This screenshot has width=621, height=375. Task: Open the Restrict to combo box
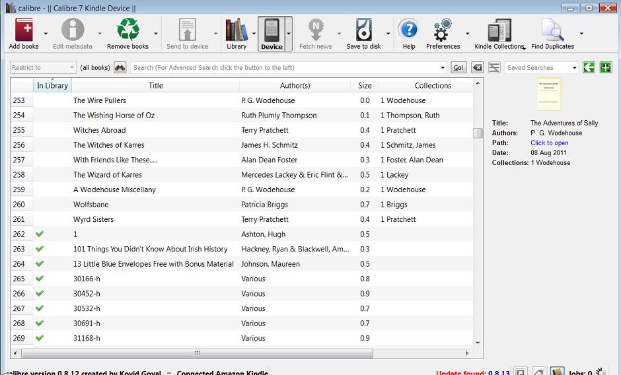pos(43,67)
